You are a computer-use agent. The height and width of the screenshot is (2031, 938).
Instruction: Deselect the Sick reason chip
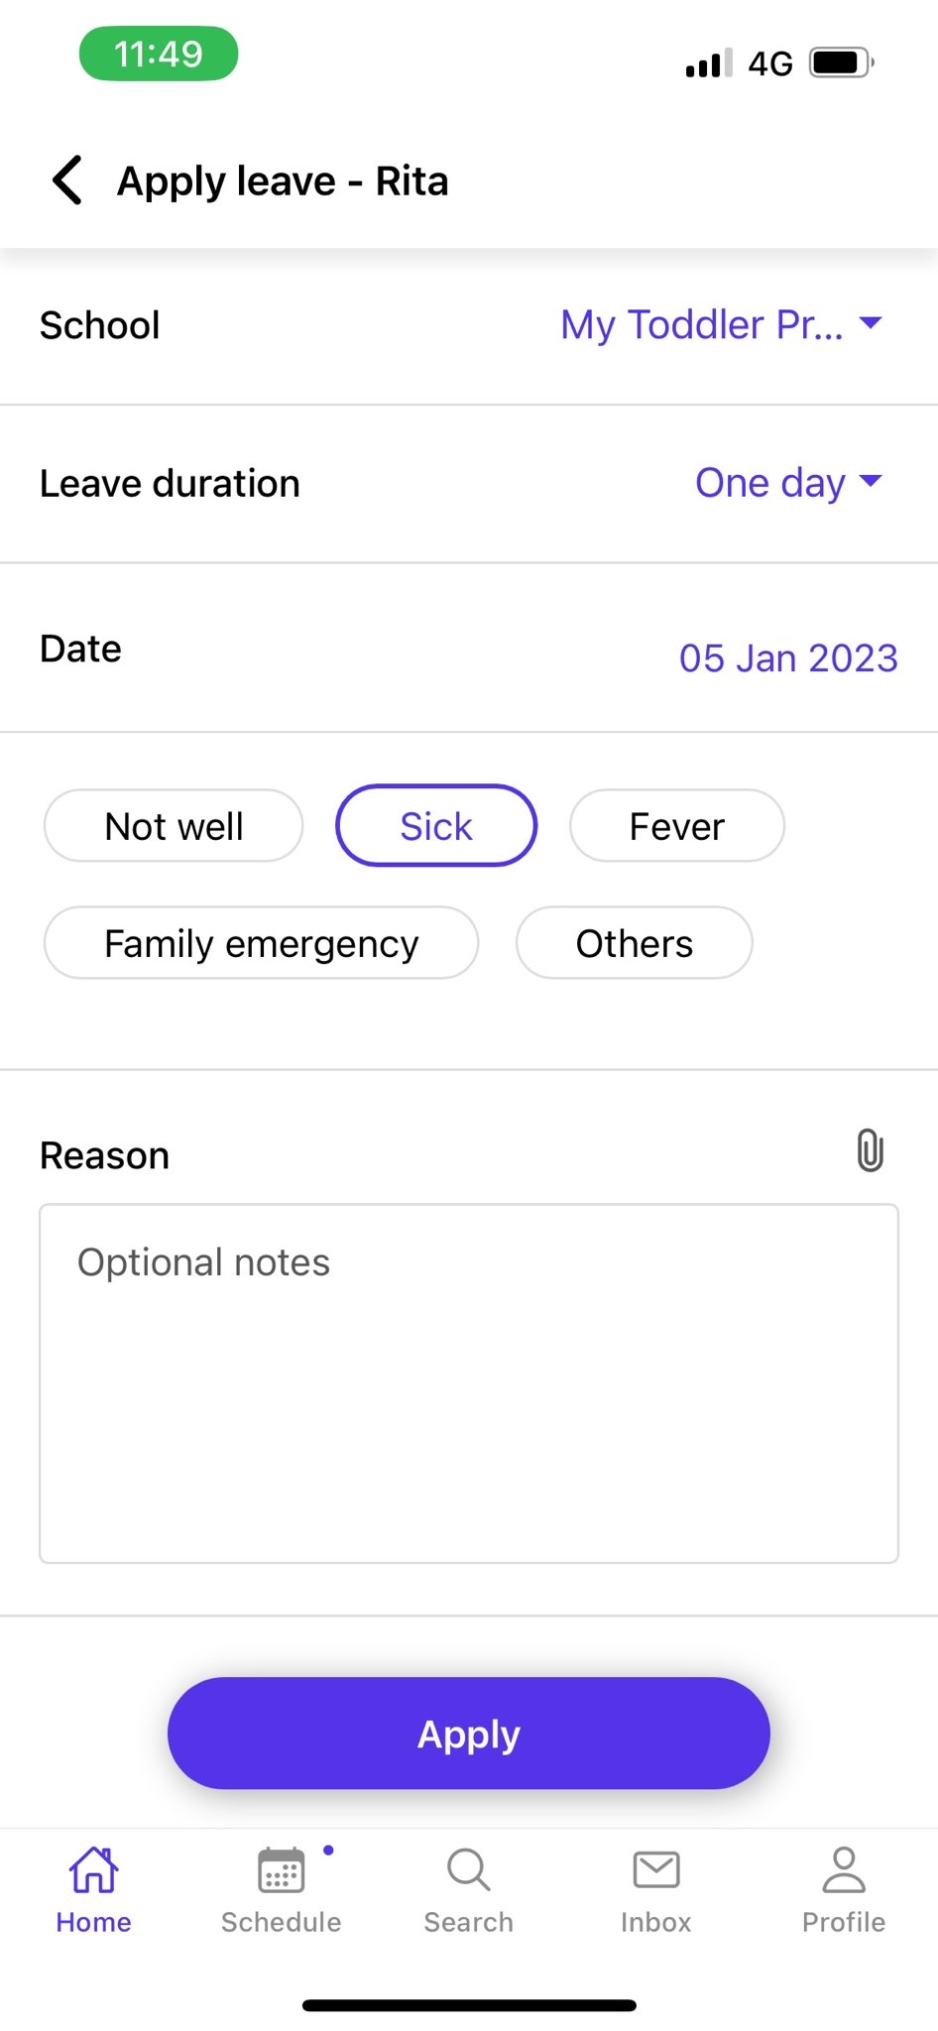pyautogui.click(x=436, y=825)
